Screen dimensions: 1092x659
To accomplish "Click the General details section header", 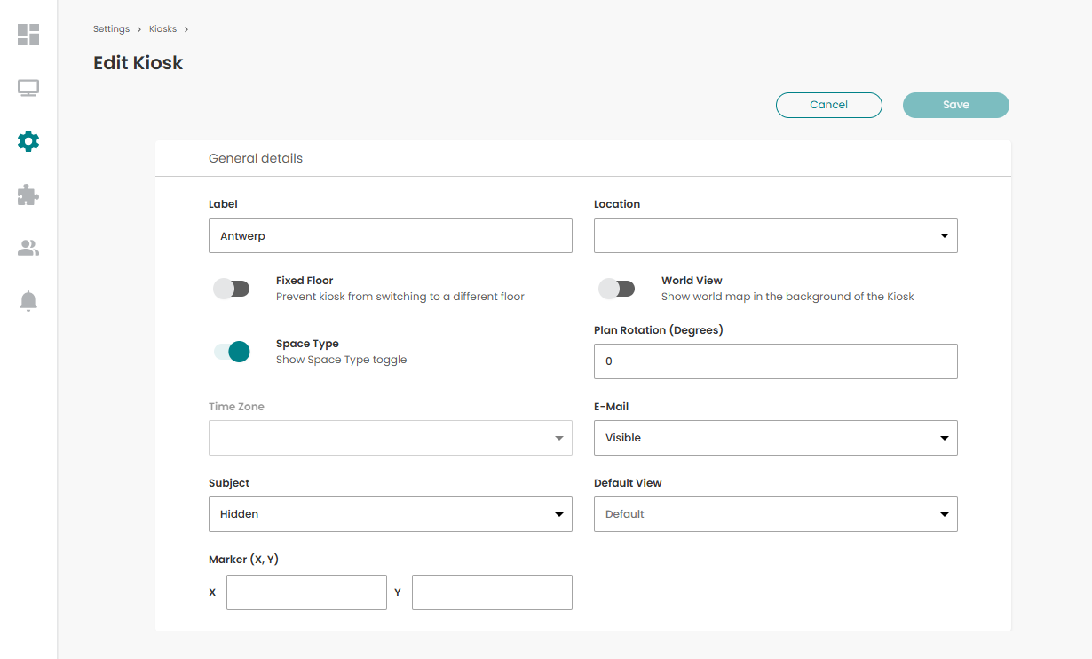I will click(x=256, y=158).
